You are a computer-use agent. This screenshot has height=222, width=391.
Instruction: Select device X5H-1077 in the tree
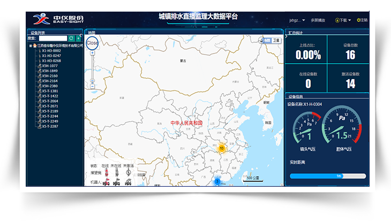(50, 66)
